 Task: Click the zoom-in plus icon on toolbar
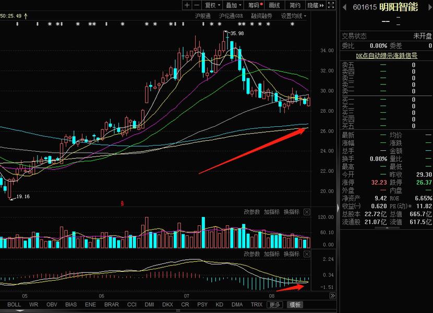(187, 5)
